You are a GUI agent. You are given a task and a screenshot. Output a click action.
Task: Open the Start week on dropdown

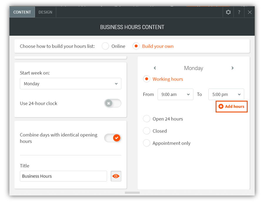click(x=71, y=84)
